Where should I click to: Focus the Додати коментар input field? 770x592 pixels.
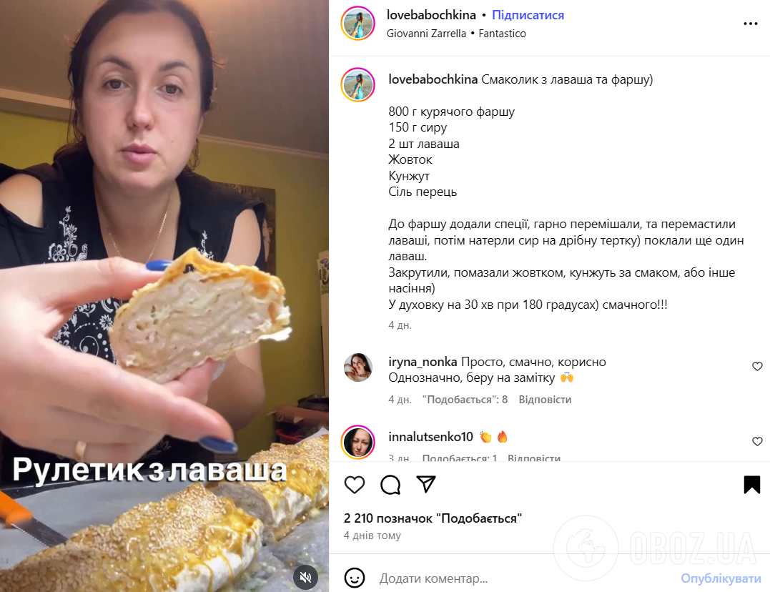(525, 578)
